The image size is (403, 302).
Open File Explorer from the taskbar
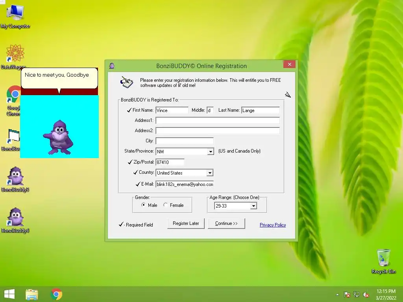[32, 294]
